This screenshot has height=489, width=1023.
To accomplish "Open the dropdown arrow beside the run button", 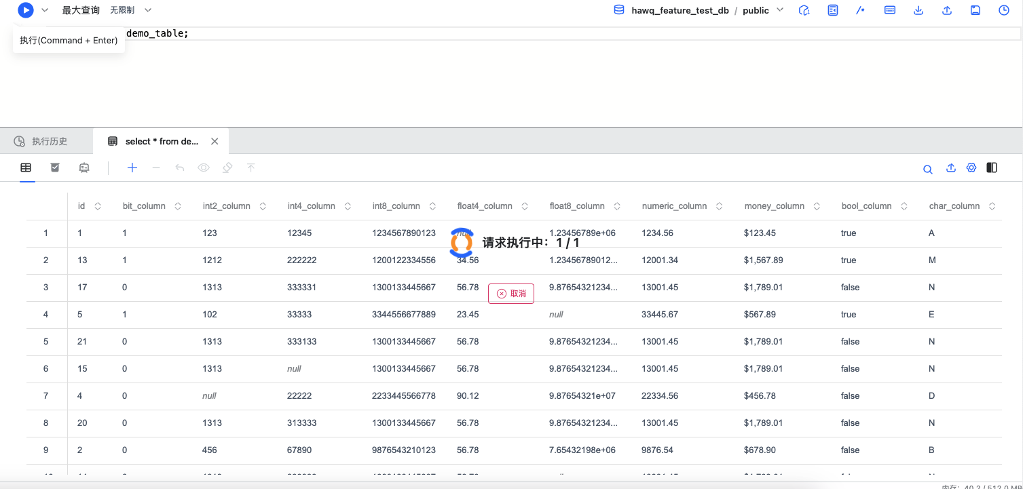I will point(45,10).
